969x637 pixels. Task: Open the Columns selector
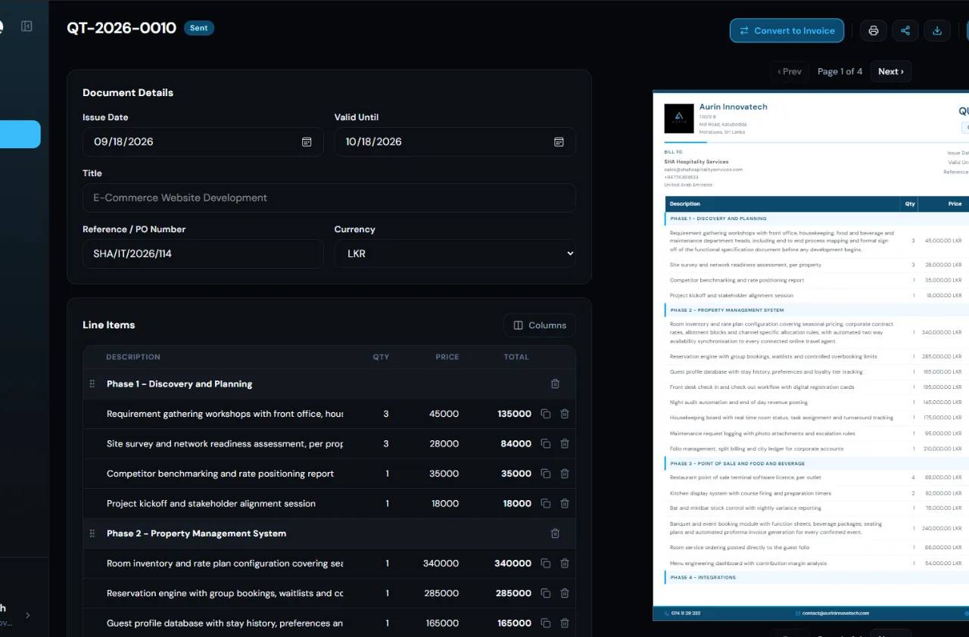[x=540, y=325]
